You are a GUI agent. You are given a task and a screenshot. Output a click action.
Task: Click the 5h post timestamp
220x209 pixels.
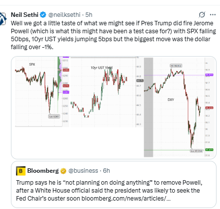point(89,15)
